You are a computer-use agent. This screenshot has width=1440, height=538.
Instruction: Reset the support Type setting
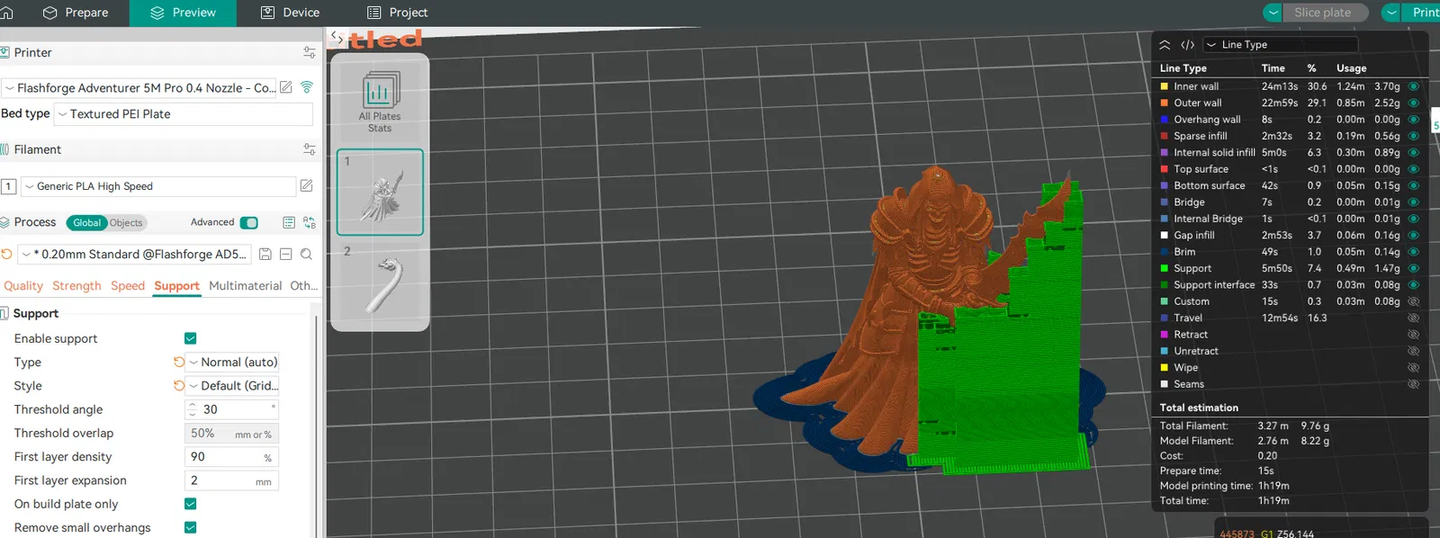click(179, 362)
